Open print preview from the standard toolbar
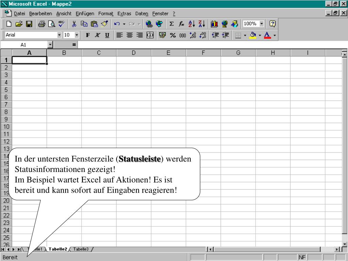The height and width of the screenshot is (261, 348). (x=52, y=24)
